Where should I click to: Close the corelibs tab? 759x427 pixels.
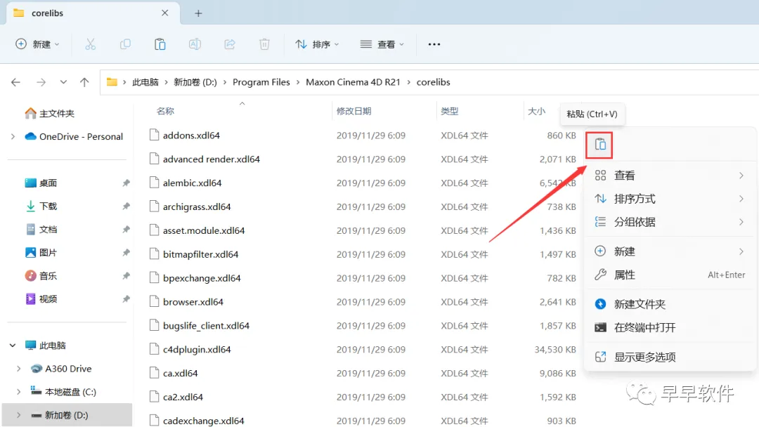165,13
